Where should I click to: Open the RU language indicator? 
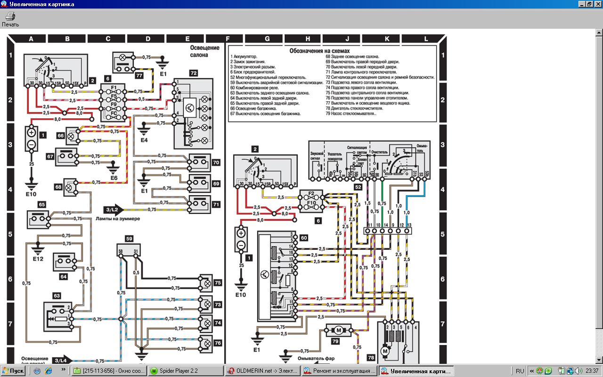[x=520, y=371]
